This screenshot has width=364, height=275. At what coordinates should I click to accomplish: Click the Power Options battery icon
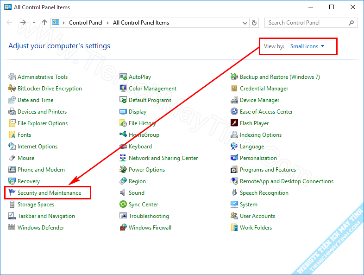[123, 170]
